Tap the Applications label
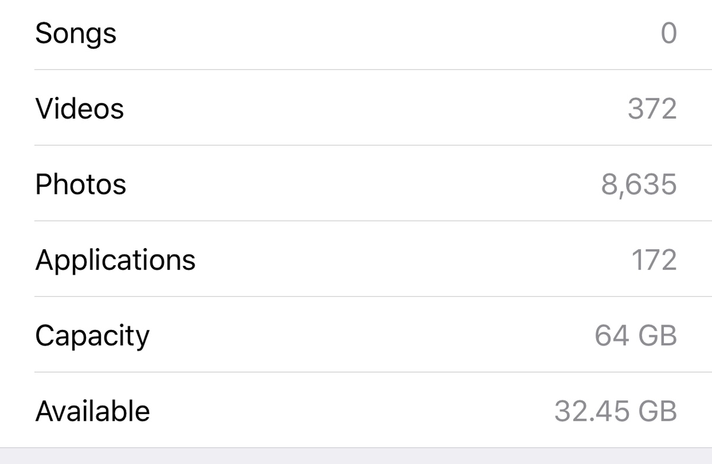 [115, 261]
